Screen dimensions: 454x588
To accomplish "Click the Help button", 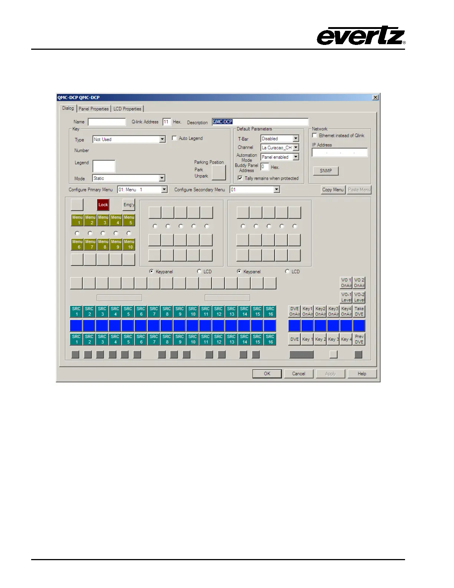I will (x=362, y=373).
